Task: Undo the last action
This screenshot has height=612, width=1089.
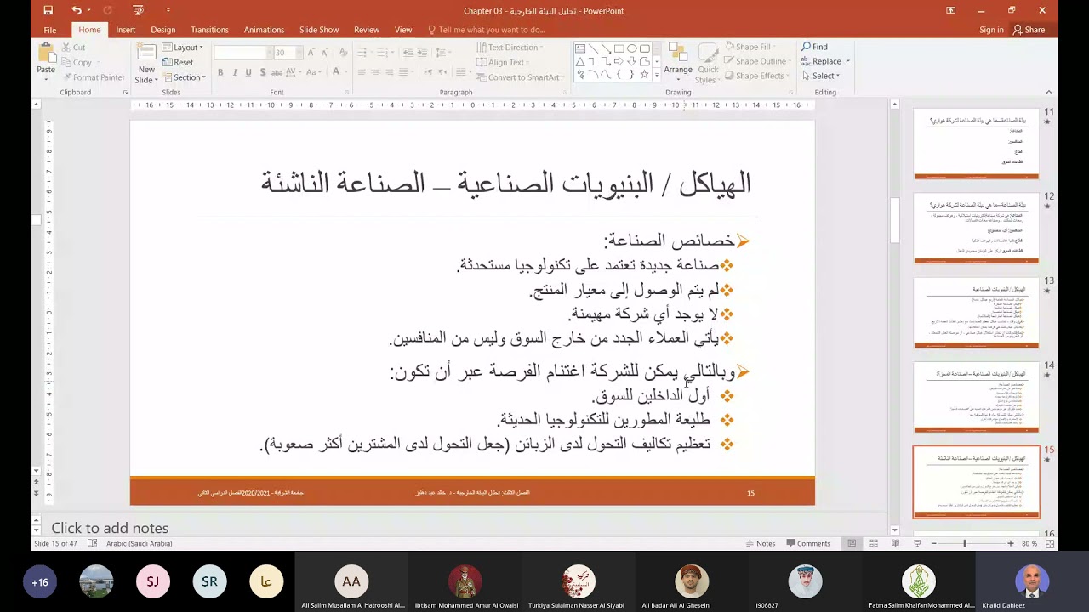Action: (77, 10)
